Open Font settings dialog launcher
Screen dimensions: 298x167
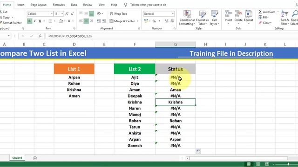74,28
